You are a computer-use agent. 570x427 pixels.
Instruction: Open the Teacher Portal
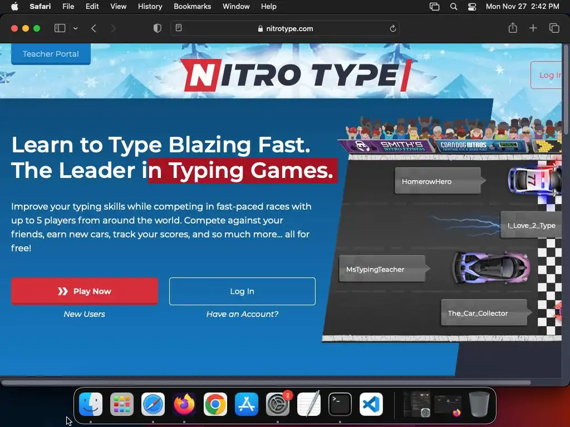pyautogui.click(x=51, y=54)
